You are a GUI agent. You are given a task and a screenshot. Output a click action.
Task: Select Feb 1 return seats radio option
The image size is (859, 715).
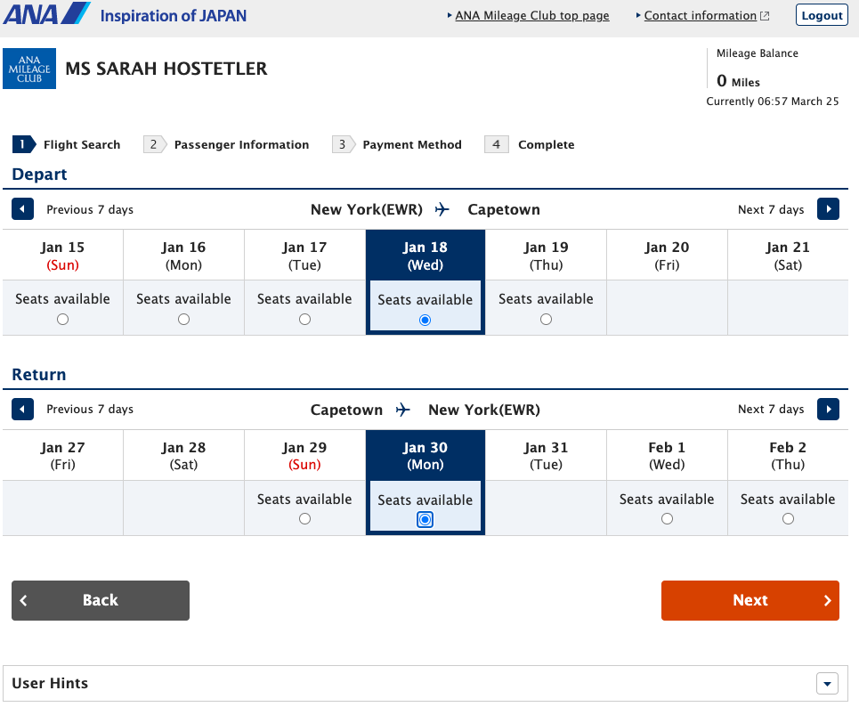point(667,518)
